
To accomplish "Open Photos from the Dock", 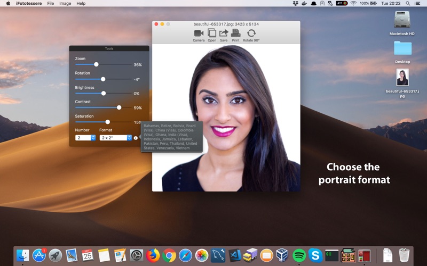I will point(202,255).
